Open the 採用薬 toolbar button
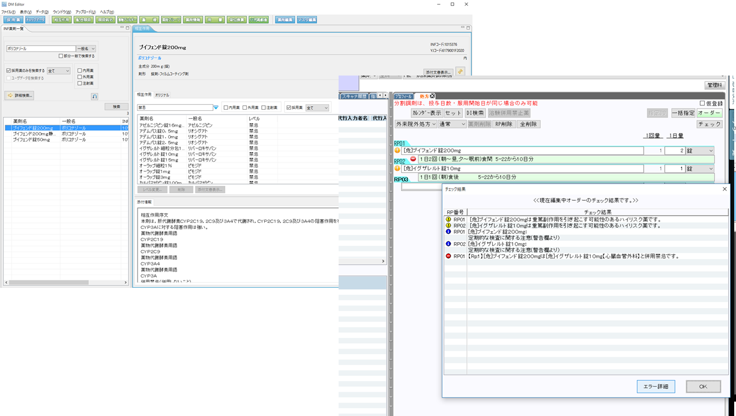The image size is (736, 416). (x=12, y=20)
